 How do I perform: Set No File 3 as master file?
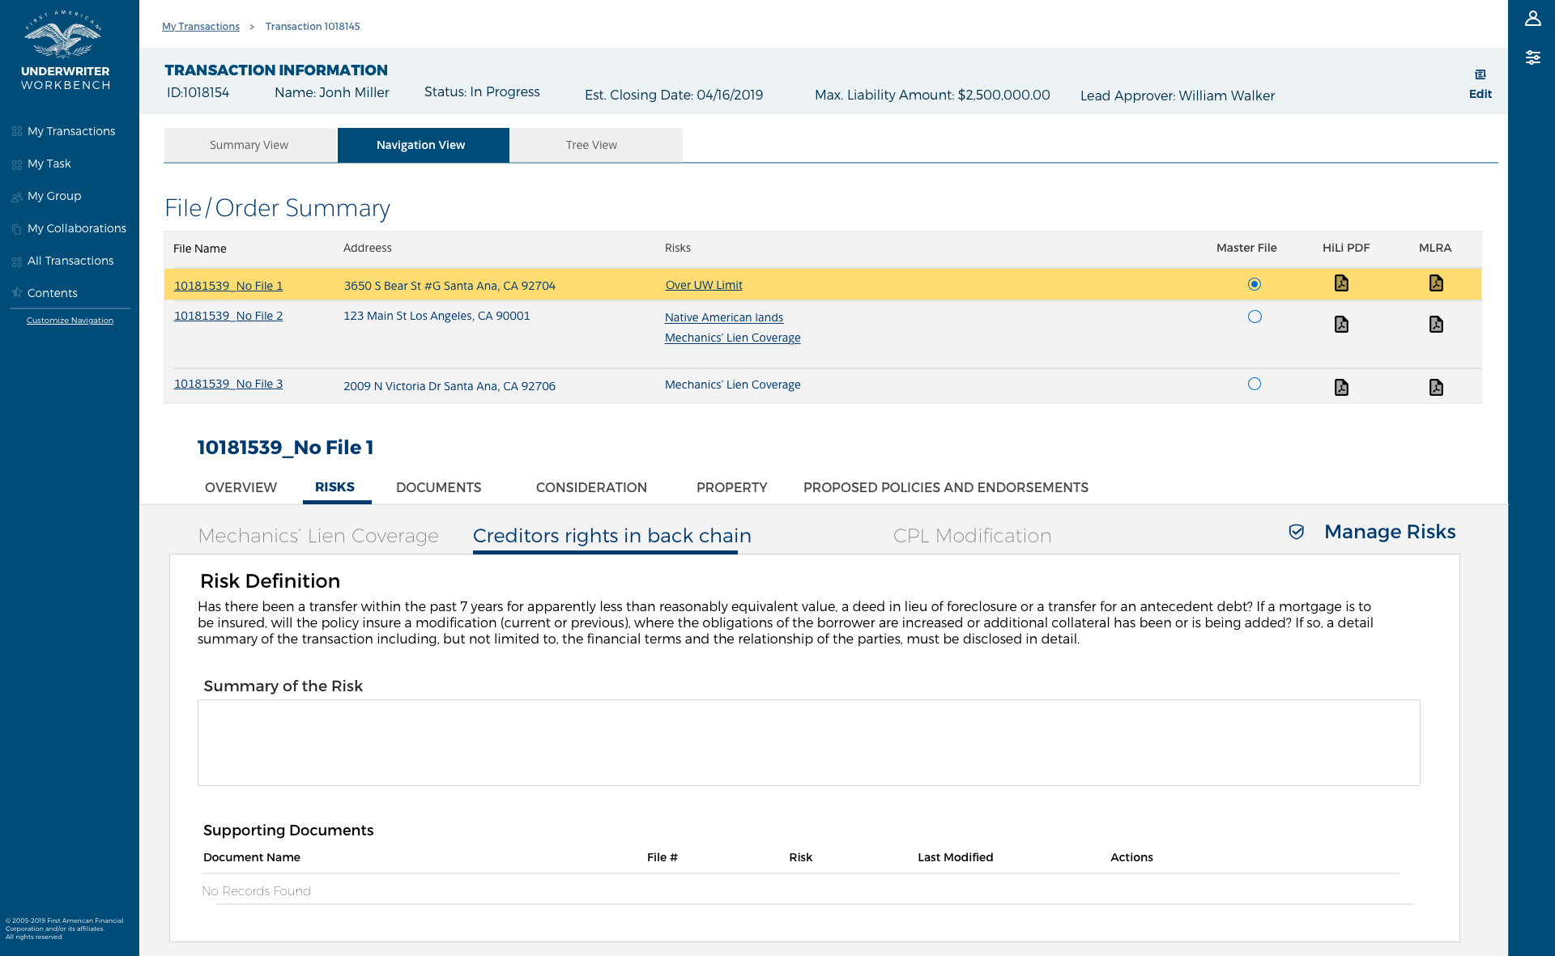coord(1254,384)
